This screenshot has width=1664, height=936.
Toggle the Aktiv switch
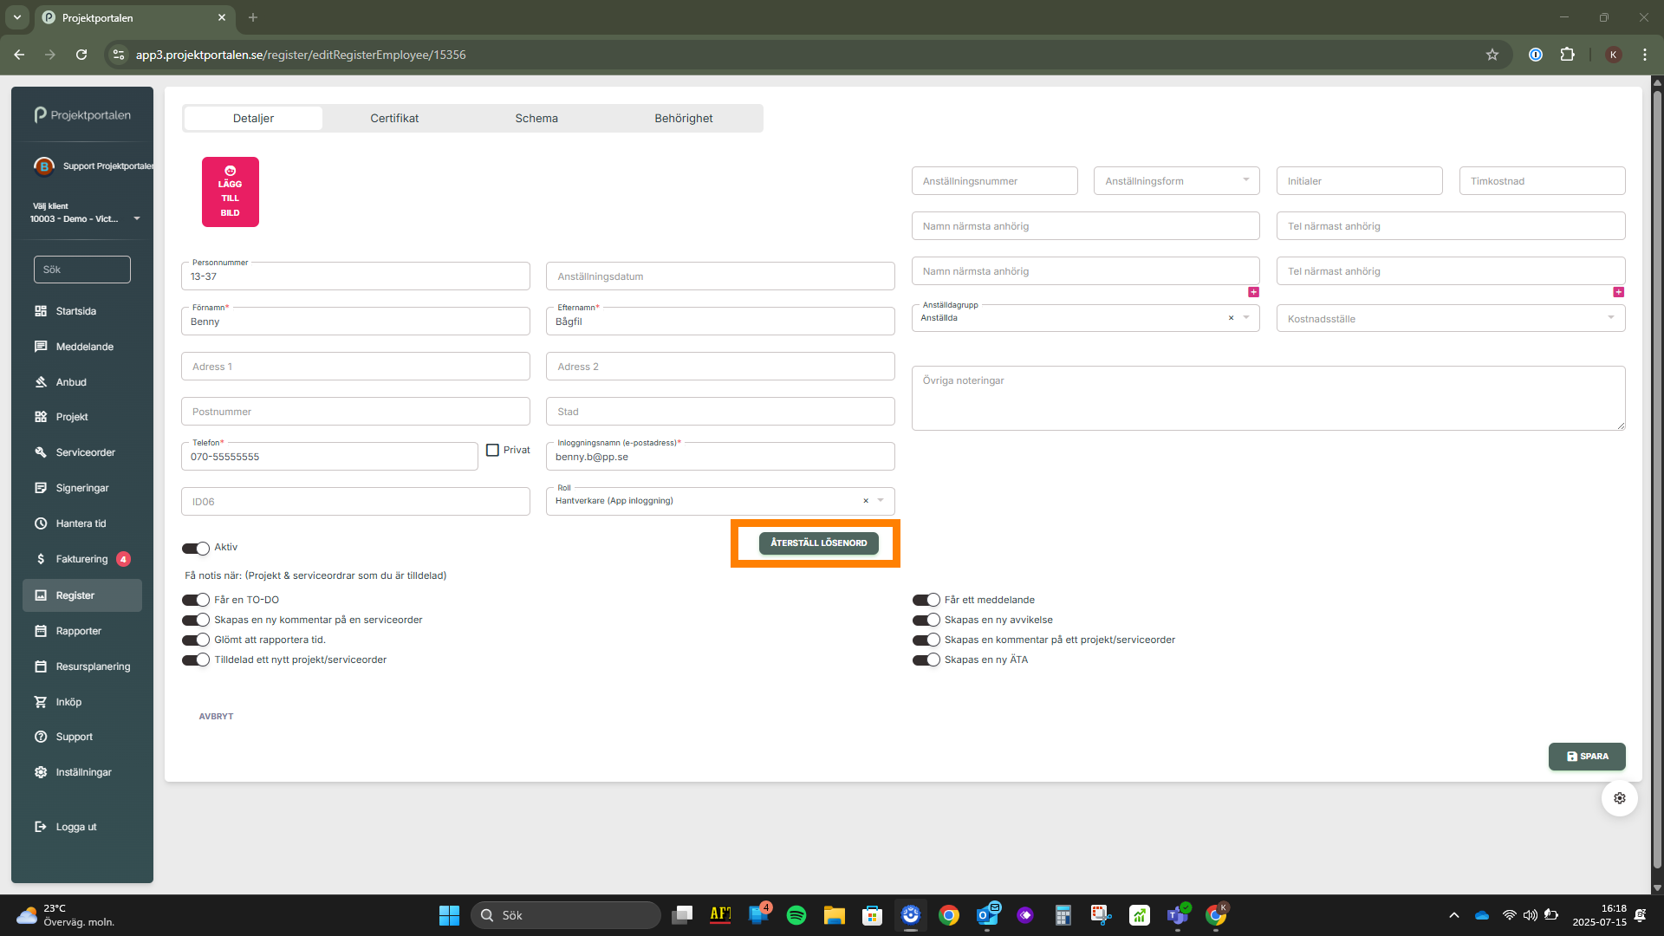196,548
